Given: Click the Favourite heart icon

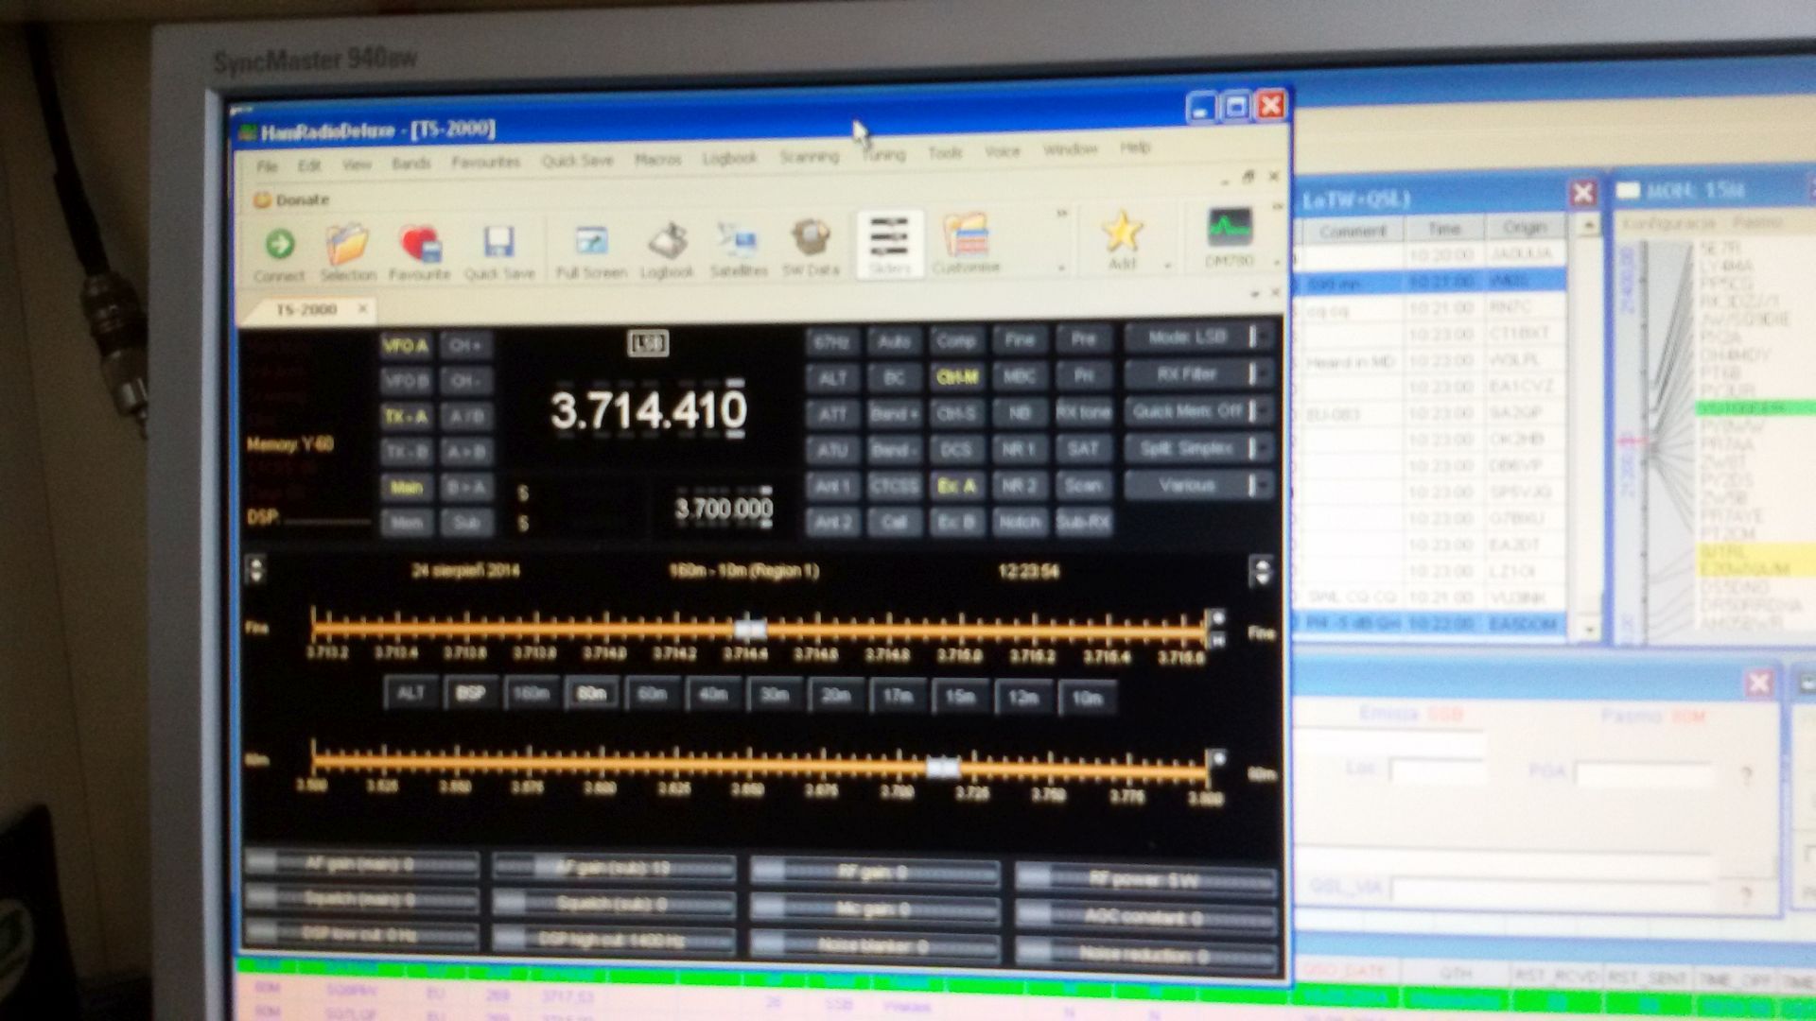Looking at the screenshot, I should coord(419,245).
